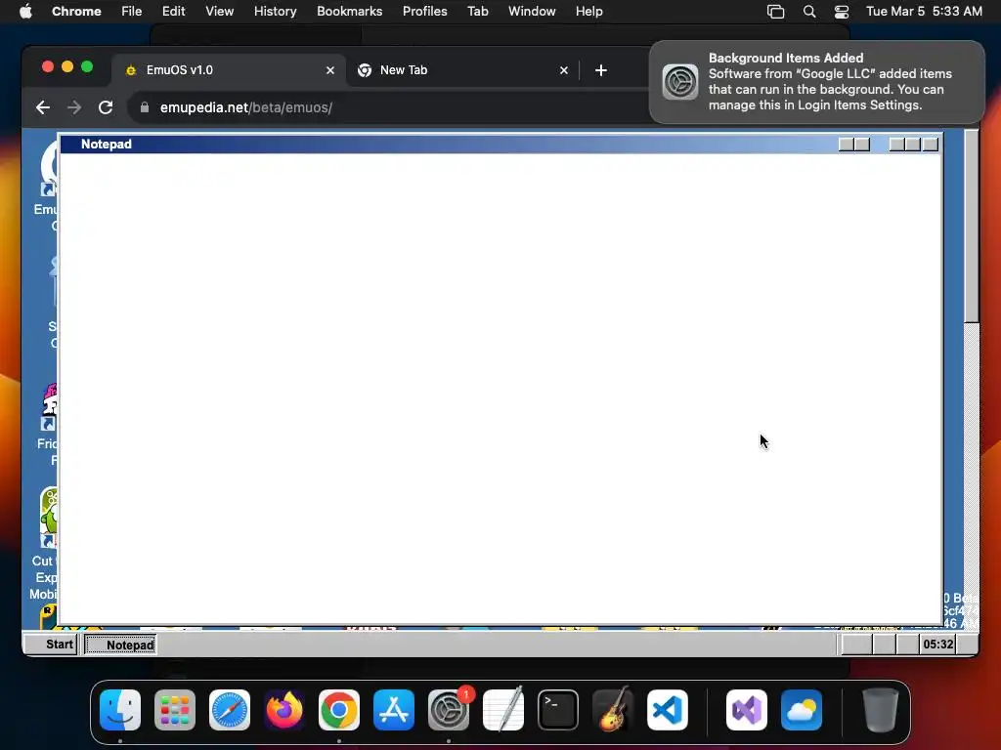Open Spotlight search in the menu bar
The width and height of the screenshot is (1001, 750).
point(808,12)
